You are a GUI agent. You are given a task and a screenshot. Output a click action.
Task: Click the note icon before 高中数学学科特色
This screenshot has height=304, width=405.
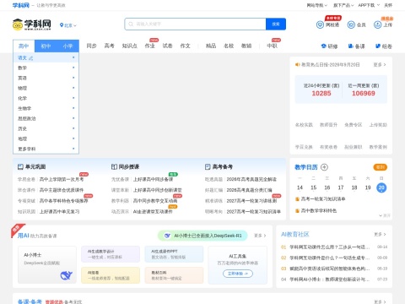coord(297,210)
